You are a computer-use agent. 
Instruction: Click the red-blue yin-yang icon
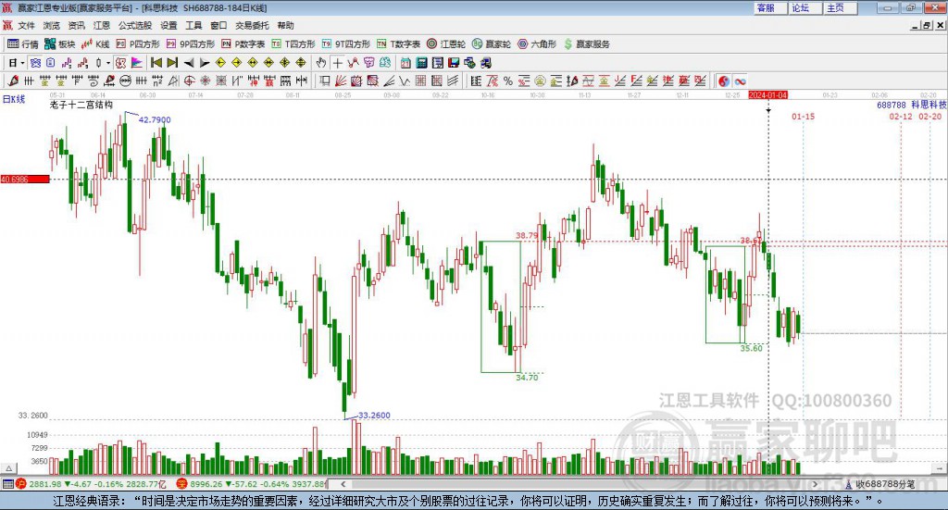pos(724,81)
